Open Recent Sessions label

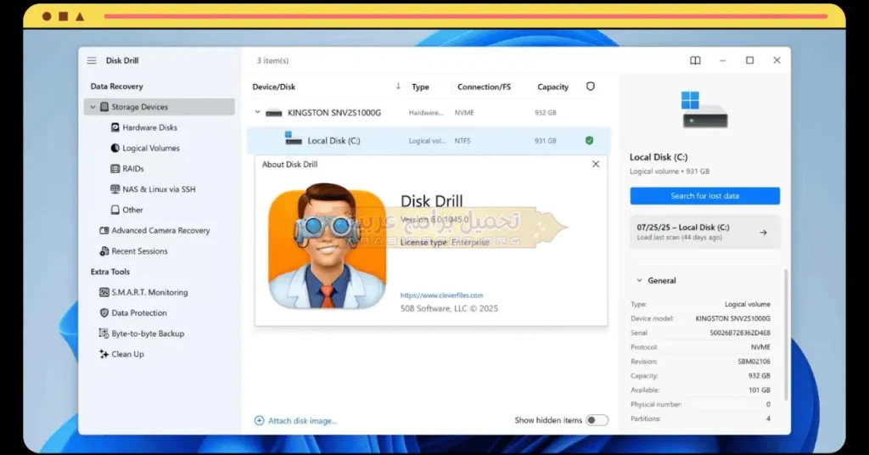tap(140, 251)
